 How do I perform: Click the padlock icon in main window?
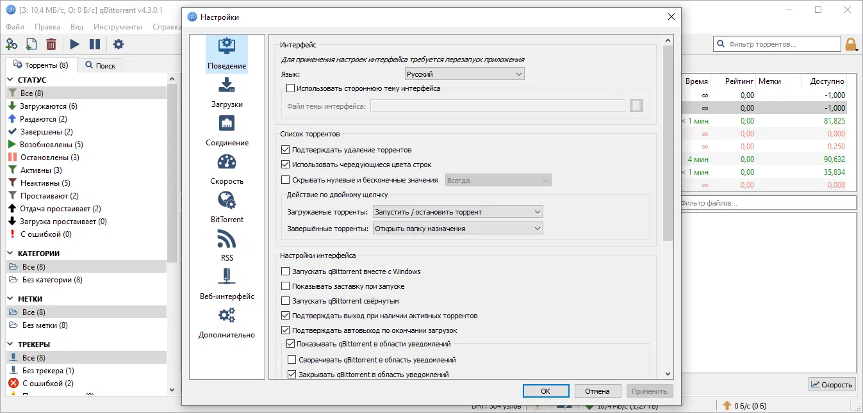[x=851, y=44]
